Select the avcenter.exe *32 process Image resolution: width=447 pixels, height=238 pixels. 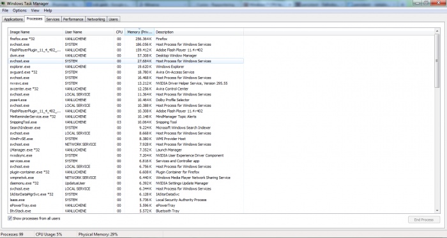(126, 88)
